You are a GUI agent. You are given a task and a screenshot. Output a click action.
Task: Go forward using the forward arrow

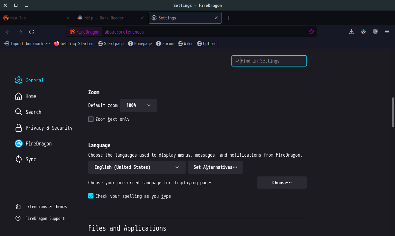pyautogui.click(x=20, y=32)
